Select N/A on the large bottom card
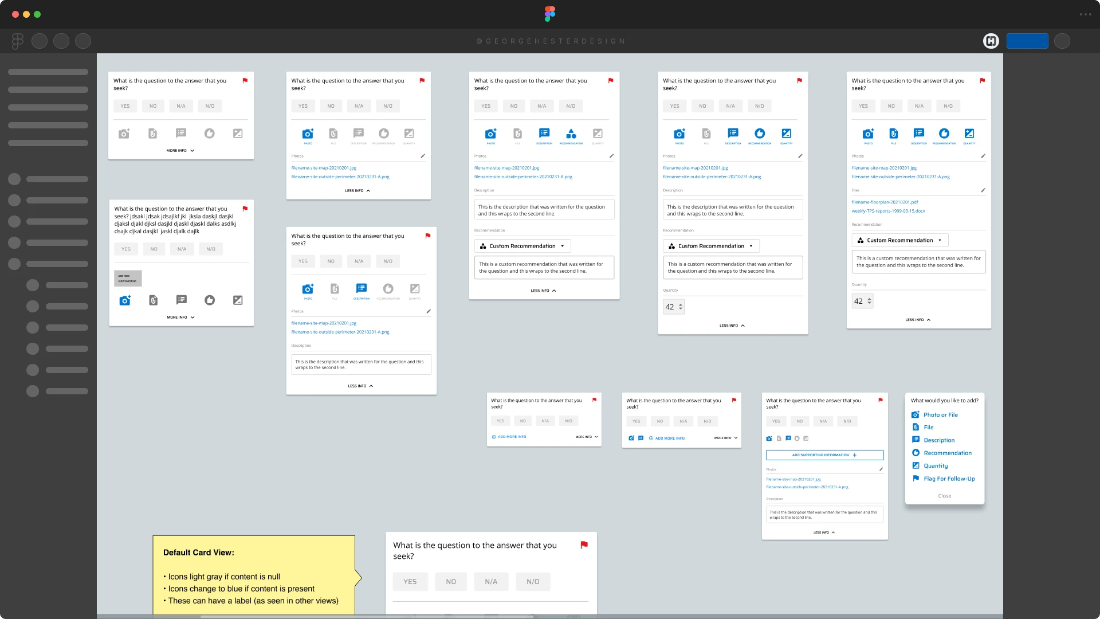1100x619 pixels. tap(491, 582)
